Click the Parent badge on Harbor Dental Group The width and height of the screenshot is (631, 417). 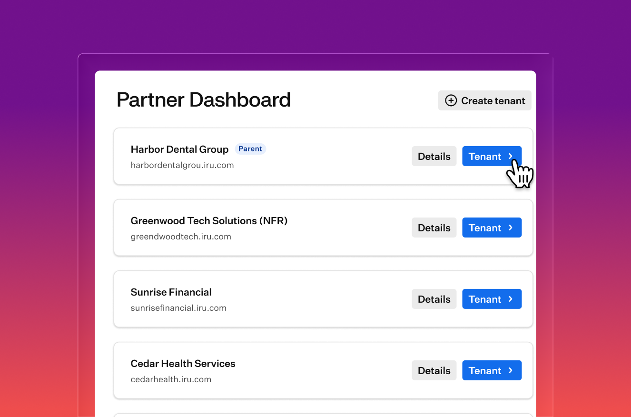pos(250,149)
